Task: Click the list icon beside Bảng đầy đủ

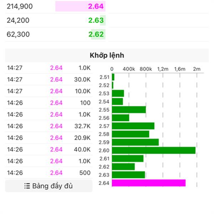Action: pos(27,186)
